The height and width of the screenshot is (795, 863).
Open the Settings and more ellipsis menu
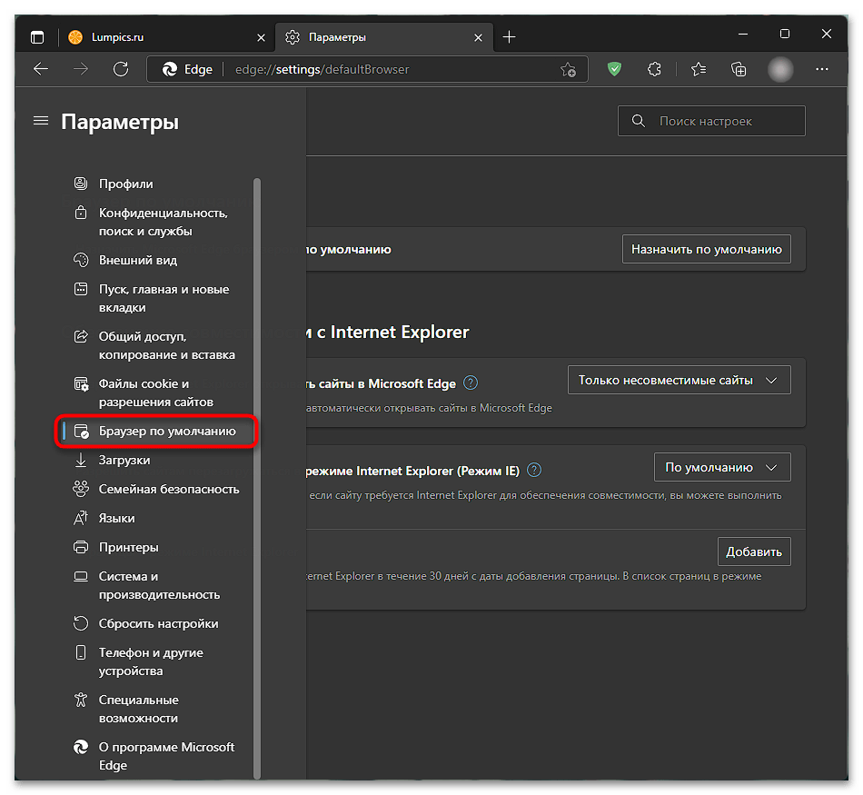(822, 69)
